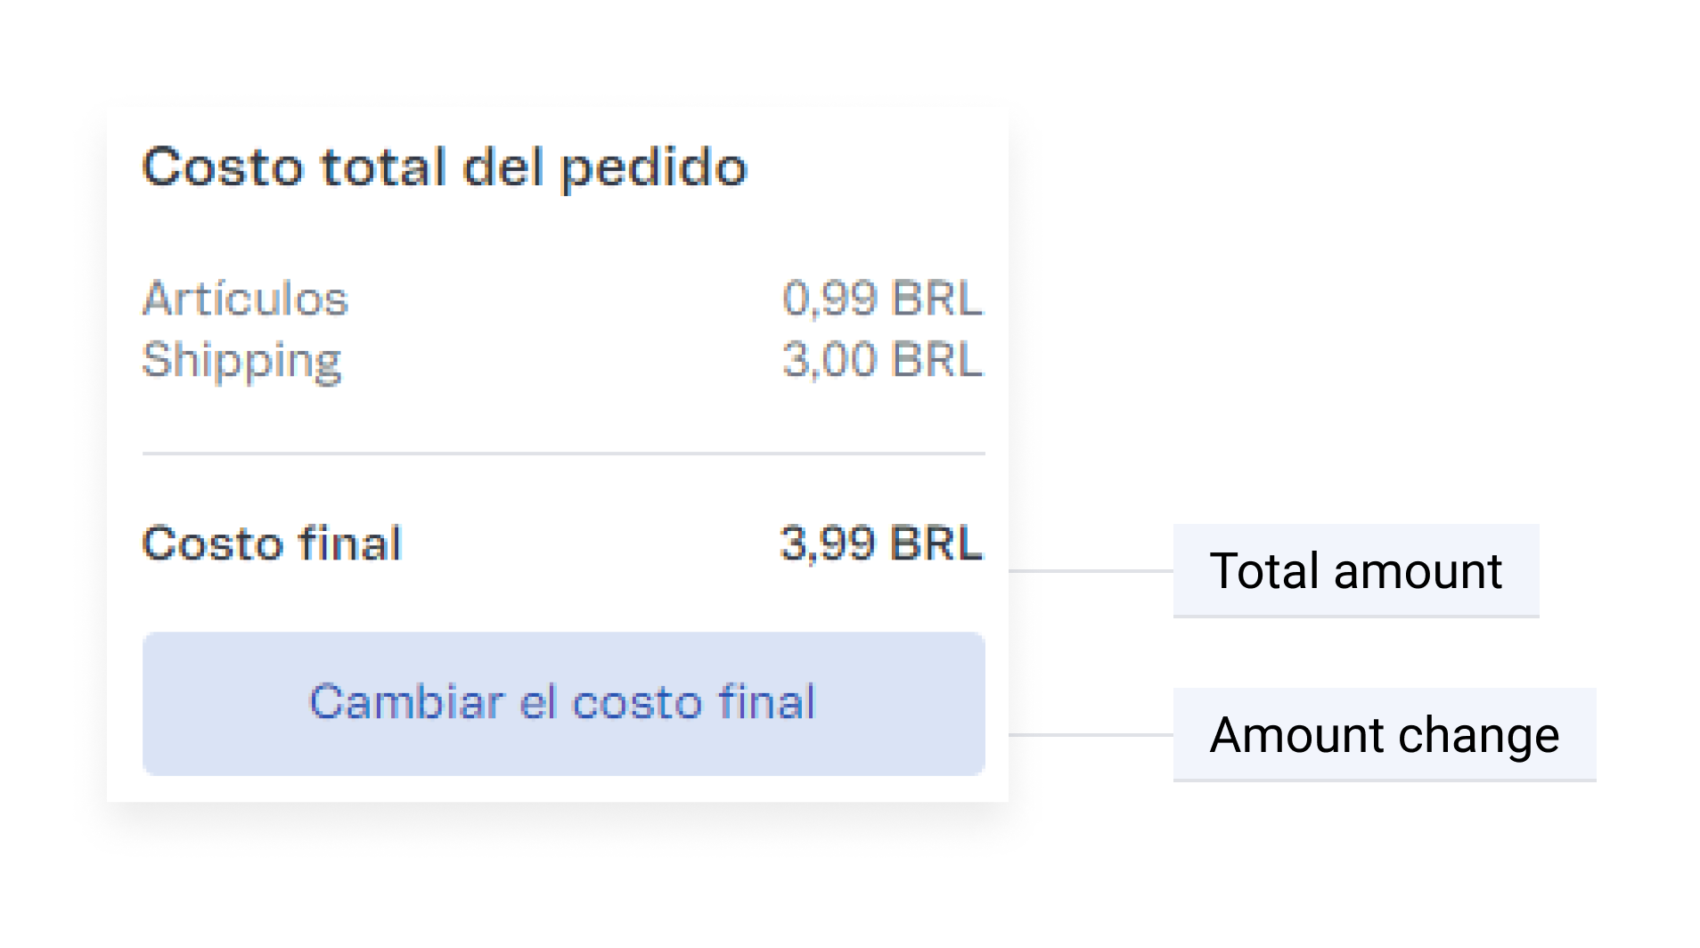Select the 3,99 BRL final total

coord(880,543)
